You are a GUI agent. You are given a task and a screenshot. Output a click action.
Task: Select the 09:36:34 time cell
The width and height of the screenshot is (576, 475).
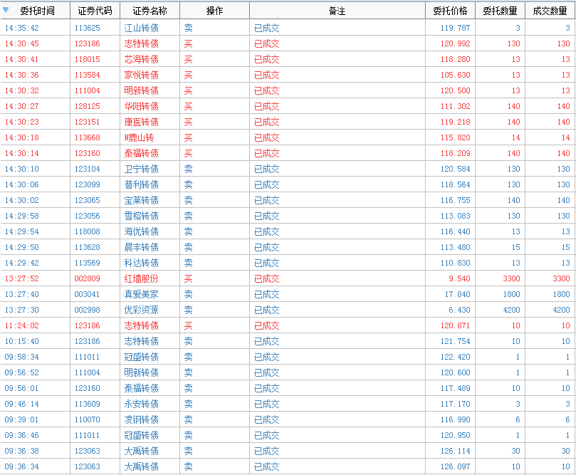21,467
